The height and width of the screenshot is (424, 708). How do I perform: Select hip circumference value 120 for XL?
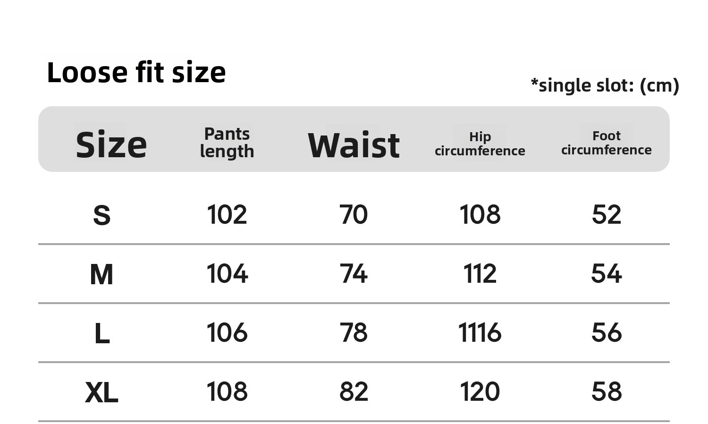(x=480, y=392)
